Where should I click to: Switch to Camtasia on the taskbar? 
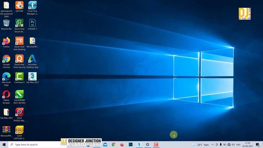click(x=156, y=144)
